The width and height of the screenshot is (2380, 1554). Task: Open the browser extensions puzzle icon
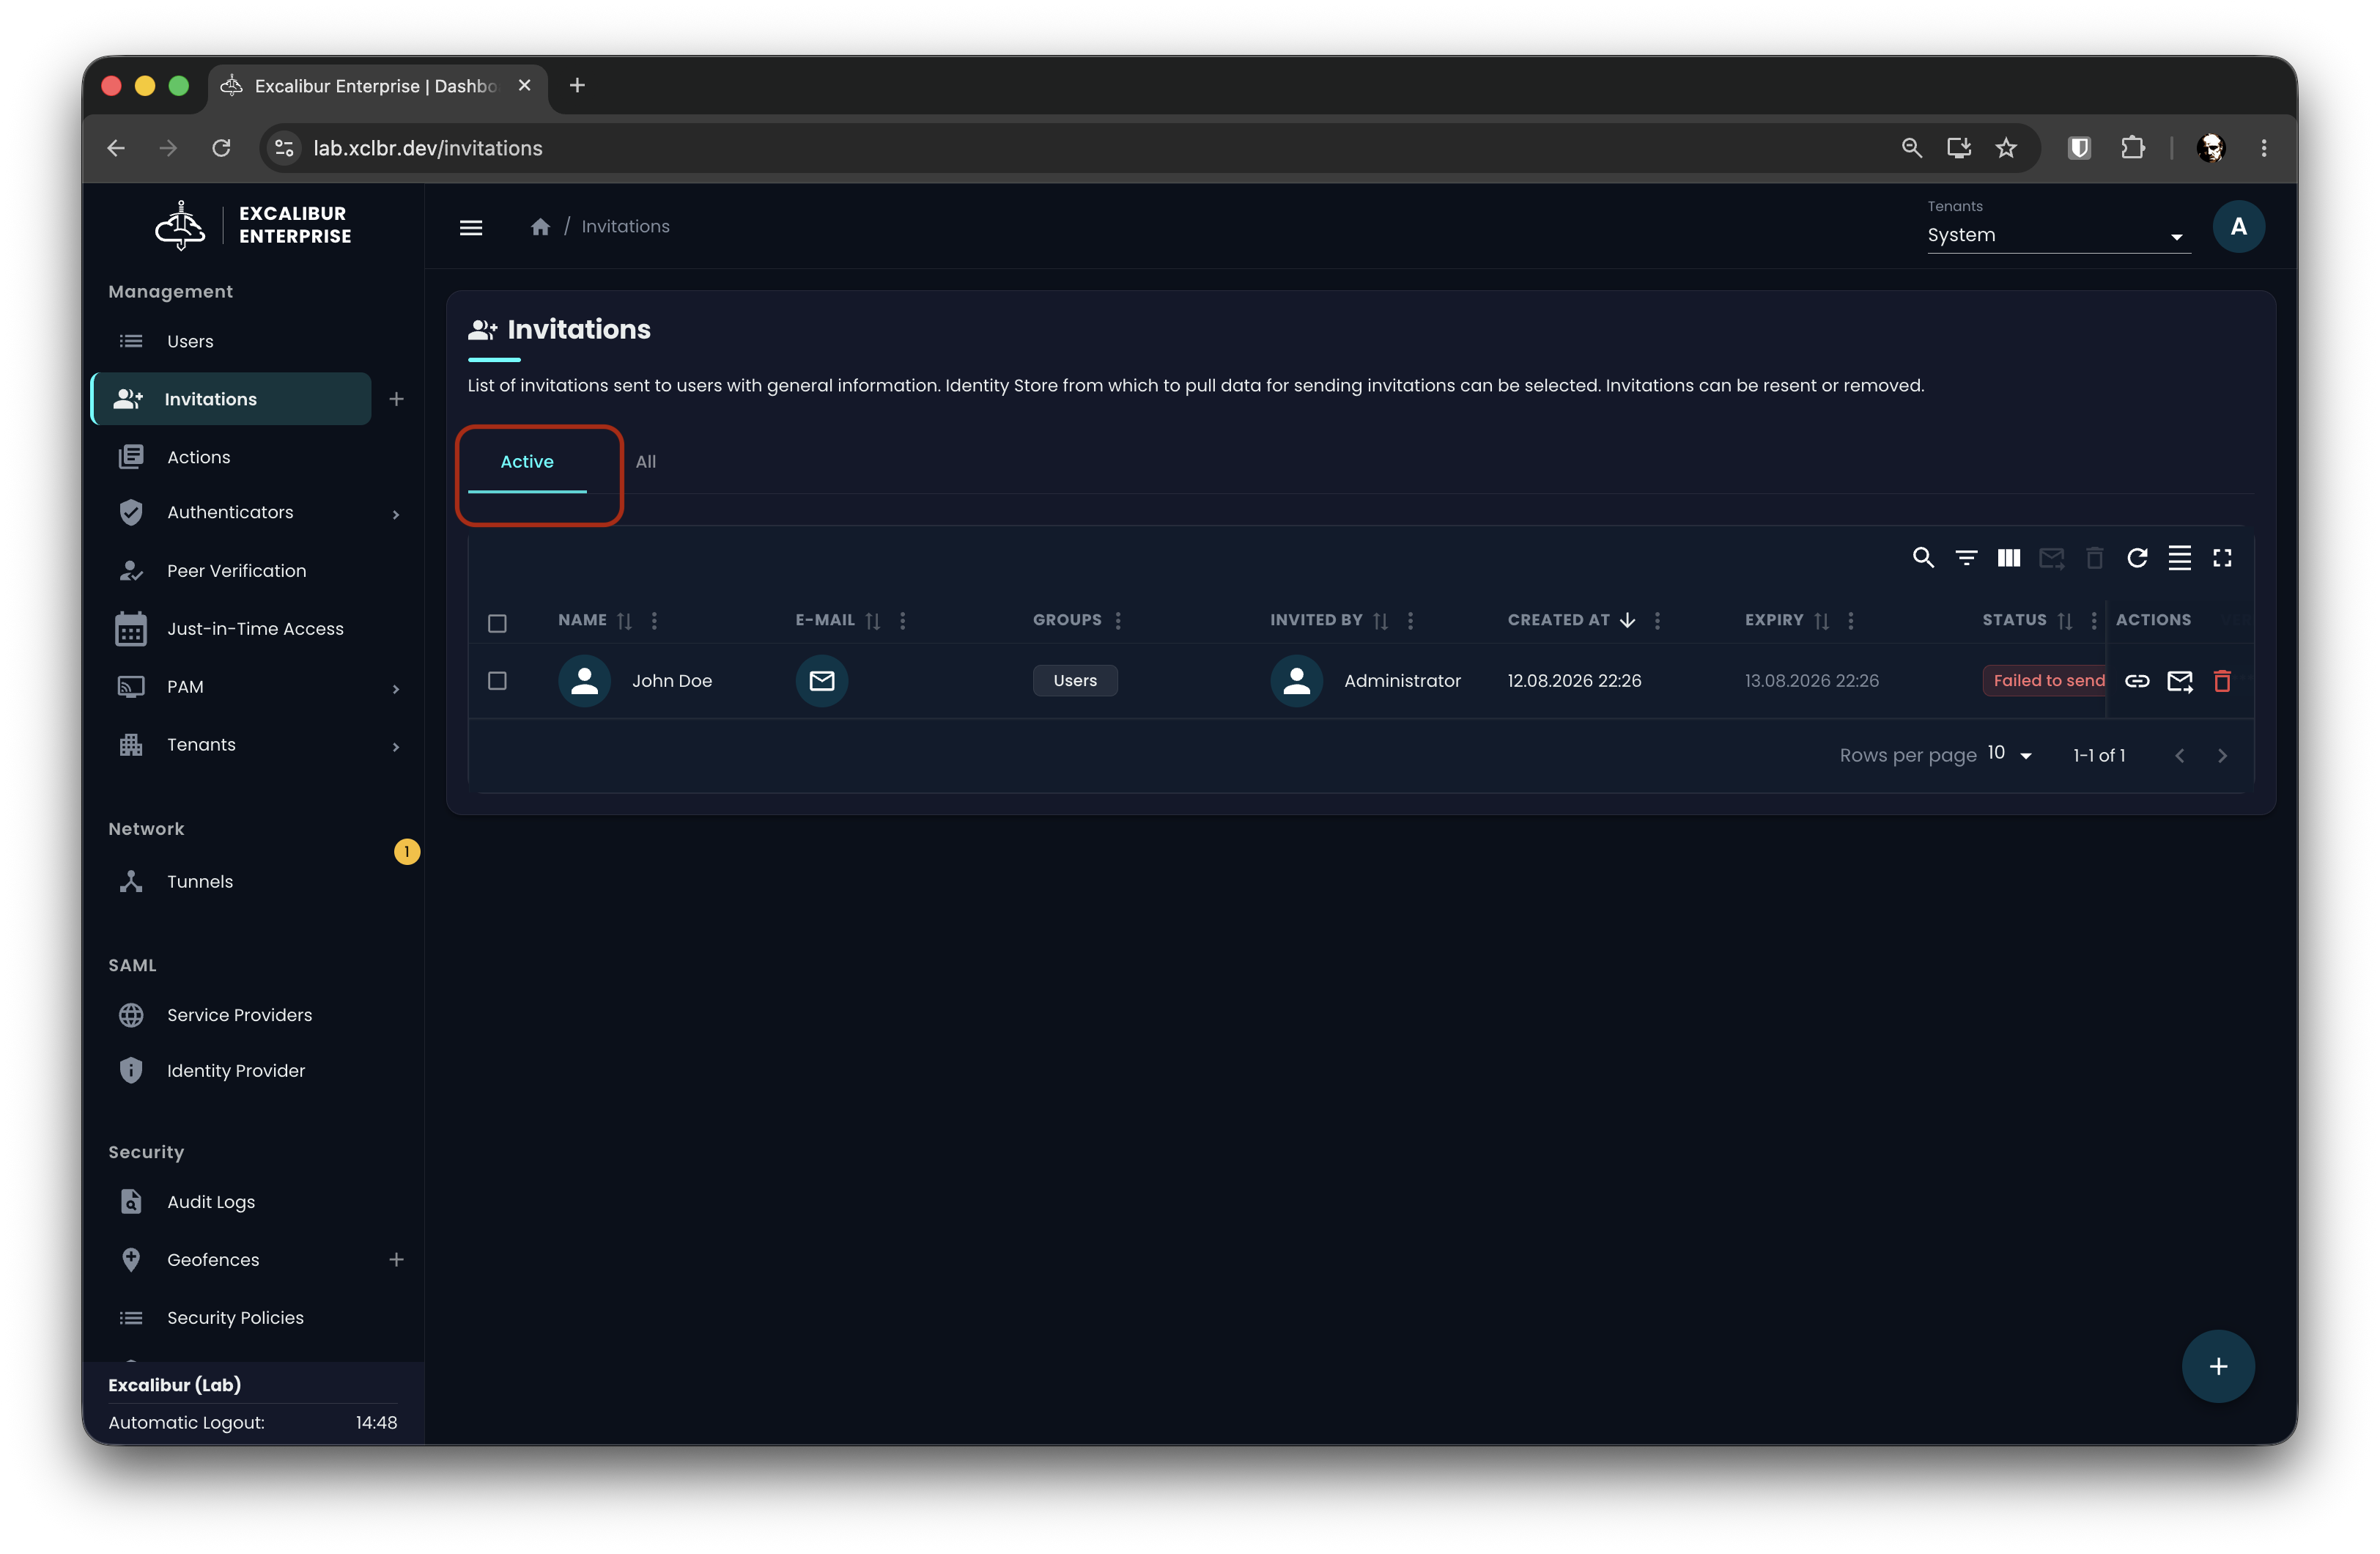tap(2132, 148)
